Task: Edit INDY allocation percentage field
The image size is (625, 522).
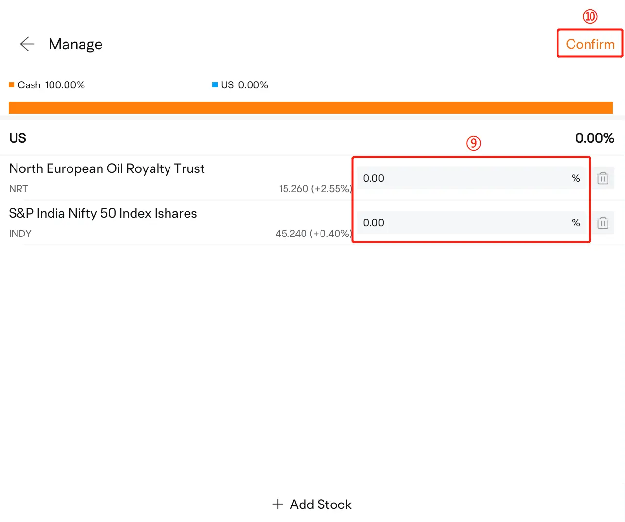Action: 472,223
